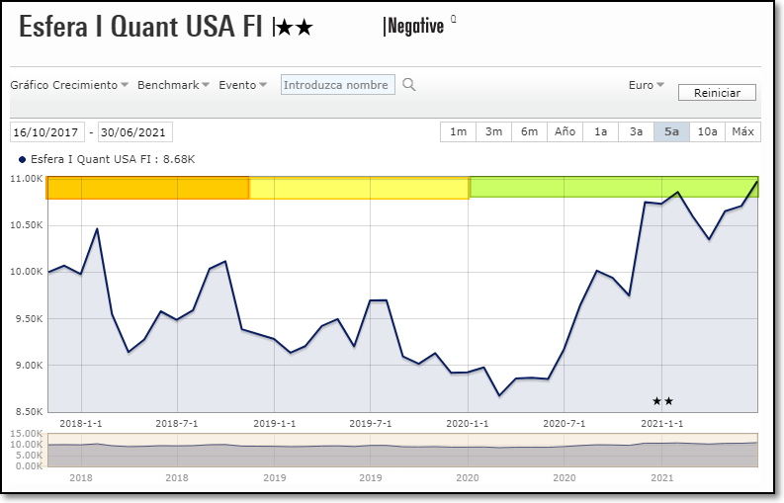Click the Reiniciar button
This screenshot has height=503, width=784.
pyautogui.click(x=717, y=93)
